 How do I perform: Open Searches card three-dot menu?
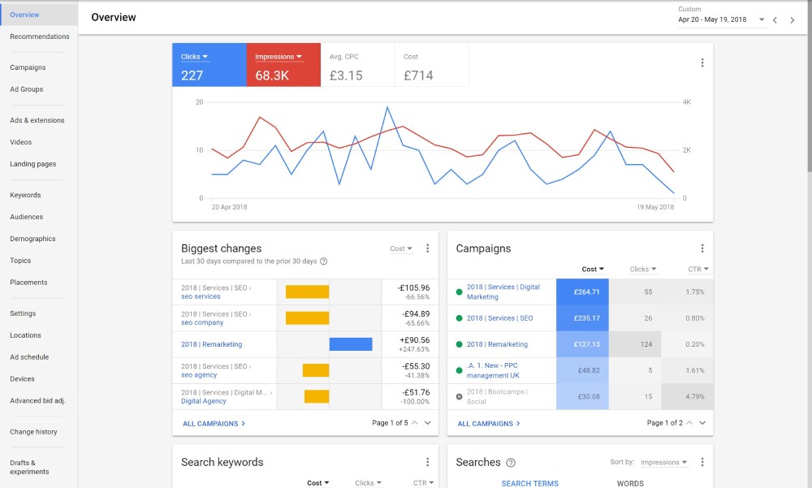[x=702, y=462]
